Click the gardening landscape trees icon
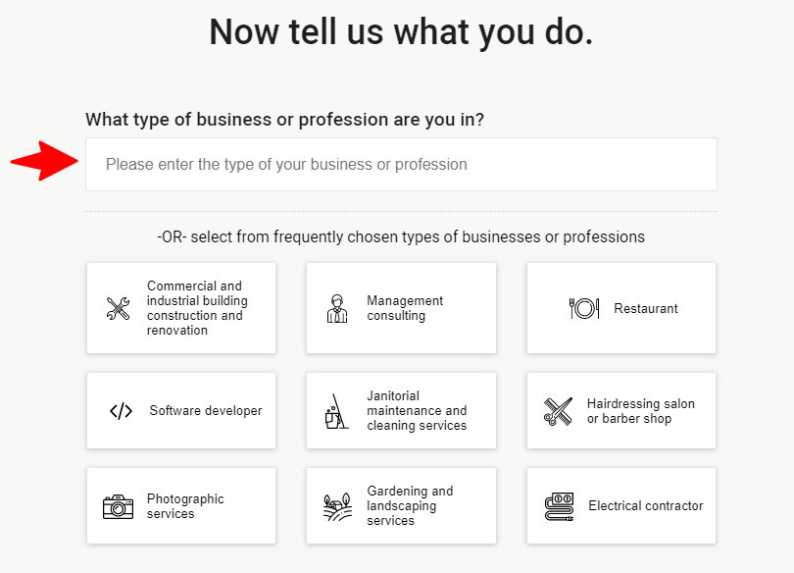Screen dimensions: 794x573 click(x=337, y=506)
